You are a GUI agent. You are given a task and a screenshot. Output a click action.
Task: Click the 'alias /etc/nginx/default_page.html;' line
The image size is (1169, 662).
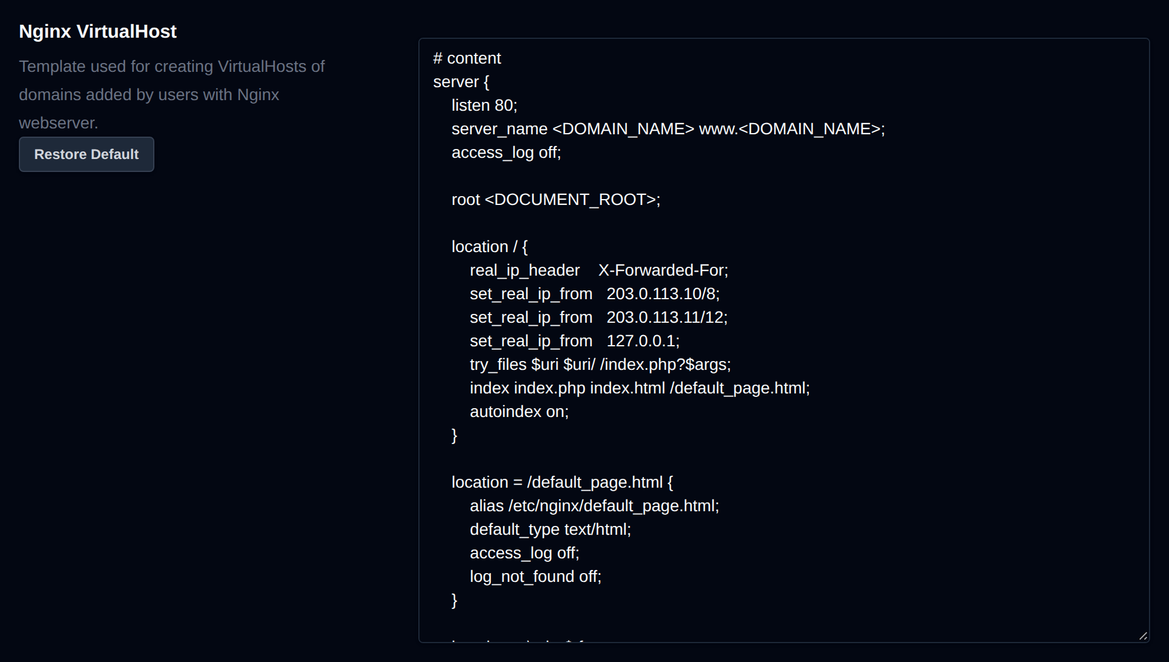coord(595,506)
